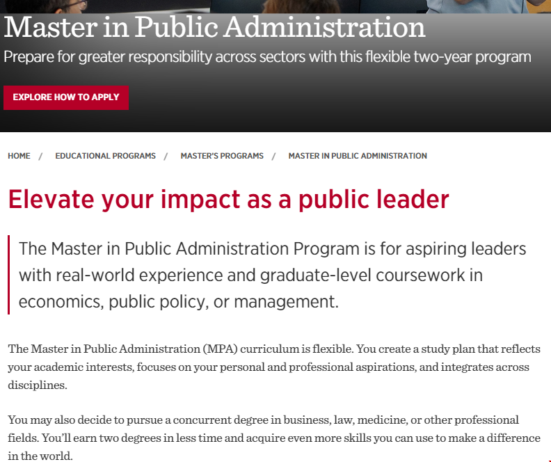Open the Educational Programs breadcrumb link
Image resolution: width=551 pixels, height=462 pixels.
pos(105,156)
